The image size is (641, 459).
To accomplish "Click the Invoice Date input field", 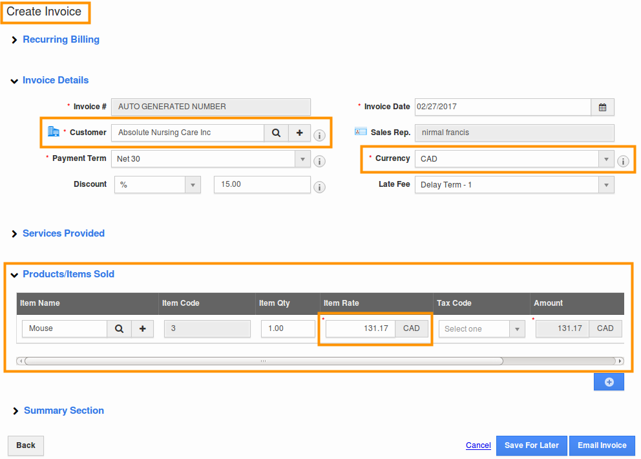I will tap(503, 107).
